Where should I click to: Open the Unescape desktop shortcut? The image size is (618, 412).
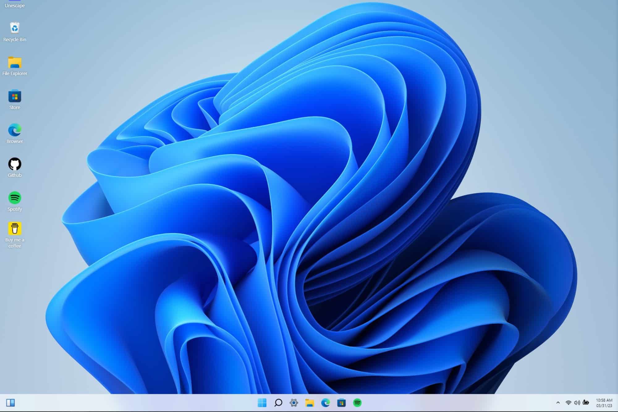coord(15,4)
